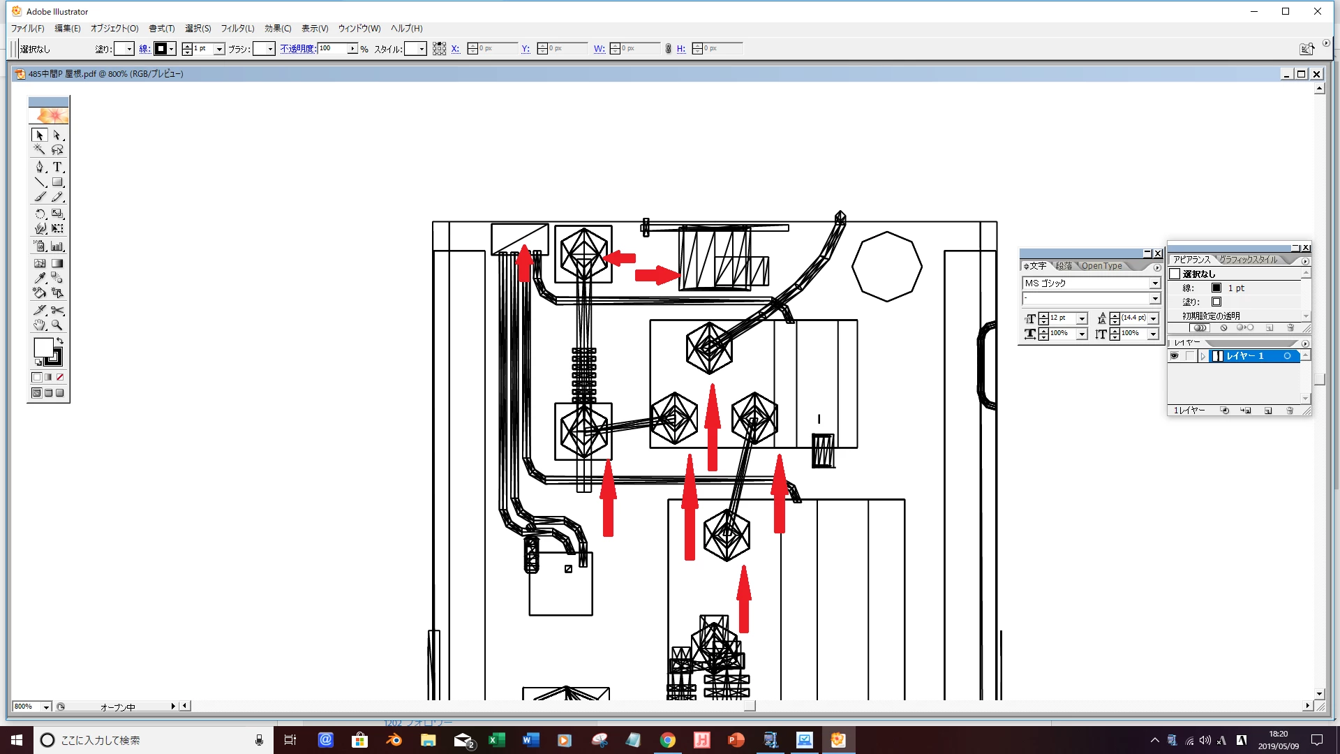Click the 線 stroke link label

pyautogui.click(x=144, y=49)
